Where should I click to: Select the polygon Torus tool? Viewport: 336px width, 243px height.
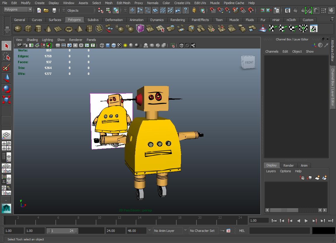point(69,28)
